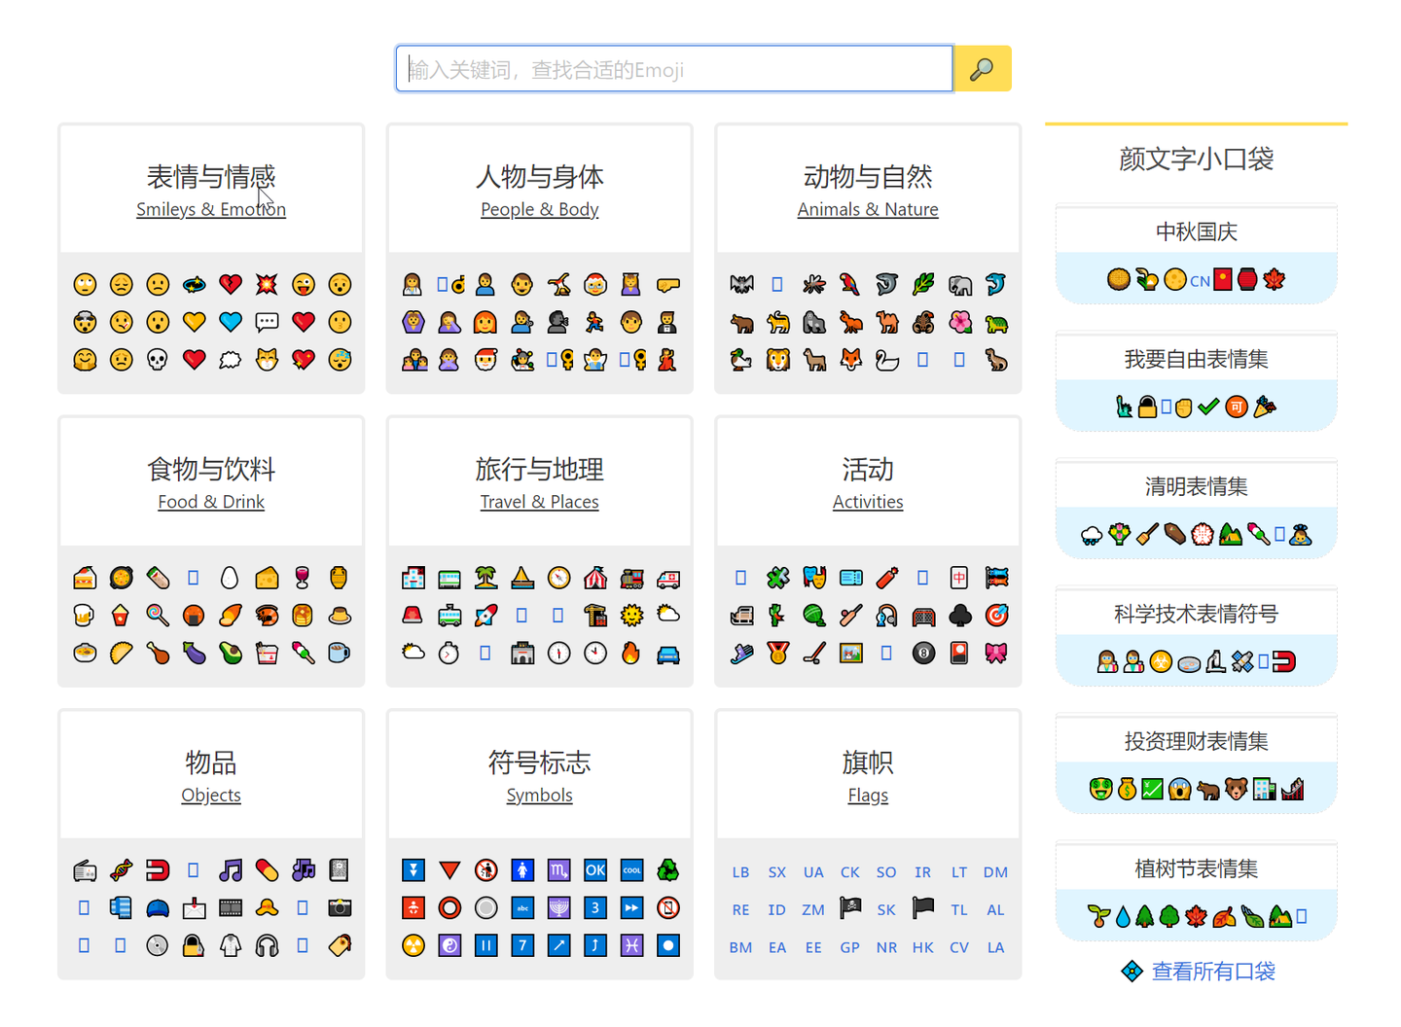The image size is (1401, 1027).
Task: Click the cheese wedge emoji
Action: click(x=267, y=577)
